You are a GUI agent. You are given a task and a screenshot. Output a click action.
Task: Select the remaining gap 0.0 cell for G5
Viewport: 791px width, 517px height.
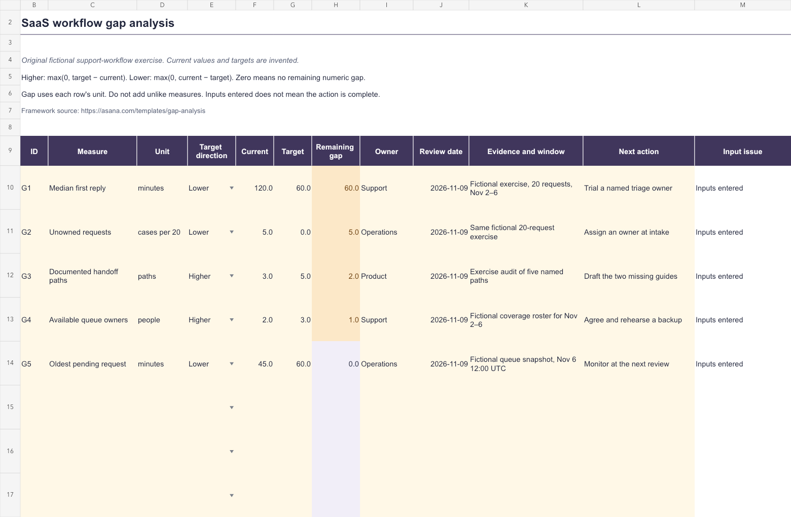point(336,364)
